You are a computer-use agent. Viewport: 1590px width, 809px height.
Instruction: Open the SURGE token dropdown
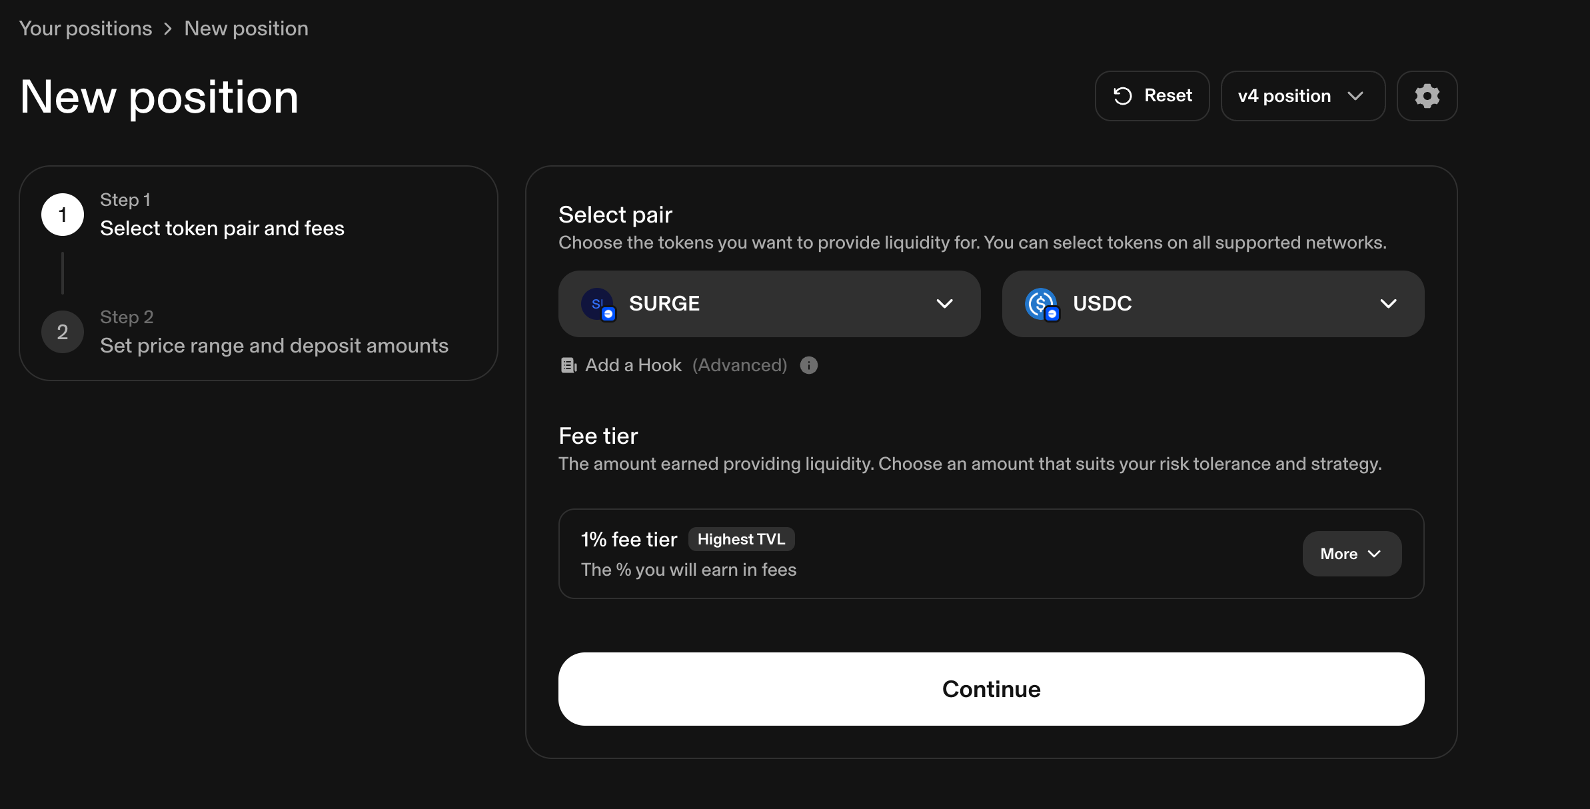pyautogui.click(x=944, y=304)
